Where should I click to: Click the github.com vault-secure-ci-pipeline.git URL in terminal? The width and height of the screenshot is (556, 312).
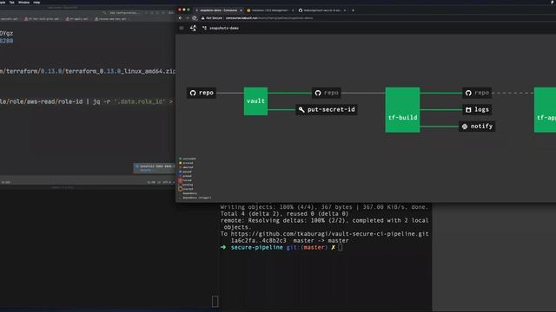point(329,234)
